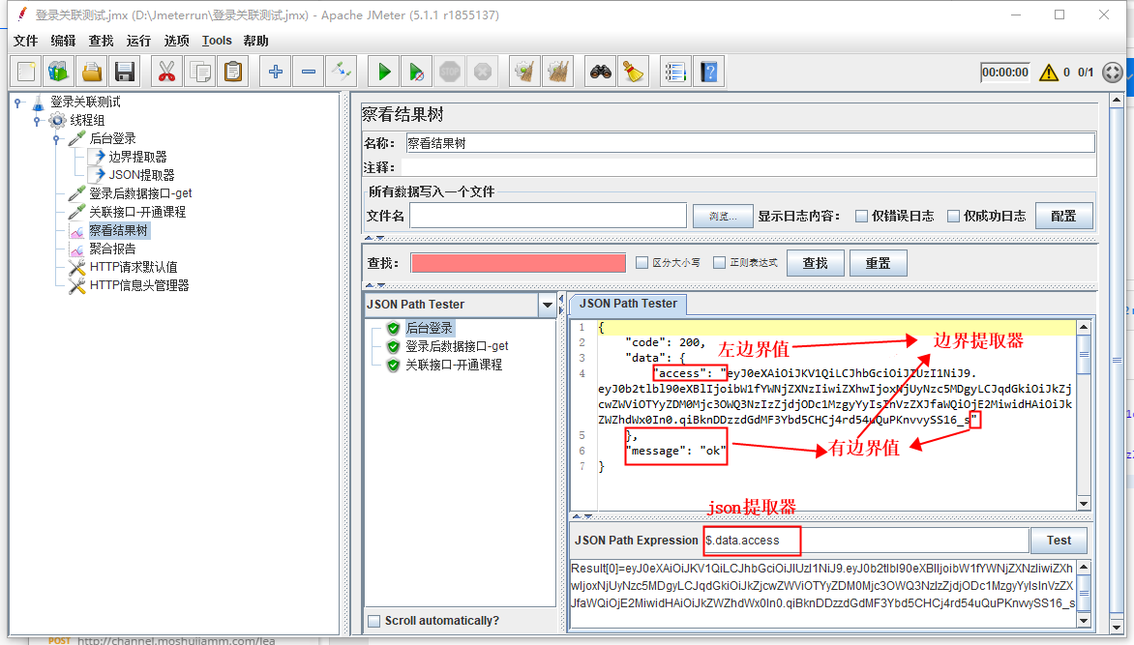1134x645 pixels.
Task: Collapse the 线程组 tree node
Action: (37, 121)
